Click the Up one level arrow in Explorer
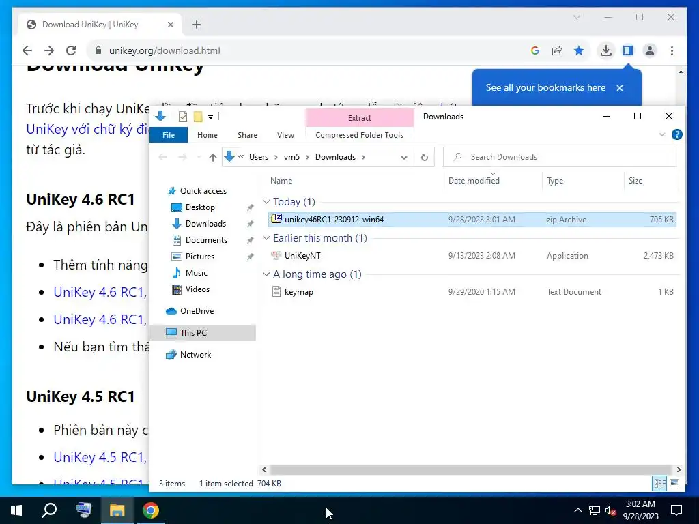The image size is (699, 524). coord(213,157)
